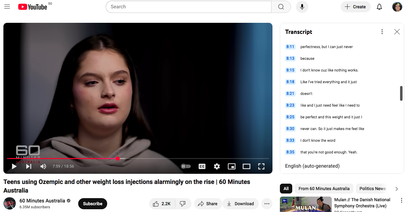
Task: Toggle closed captions on the video
Action: tap(202, 166)
